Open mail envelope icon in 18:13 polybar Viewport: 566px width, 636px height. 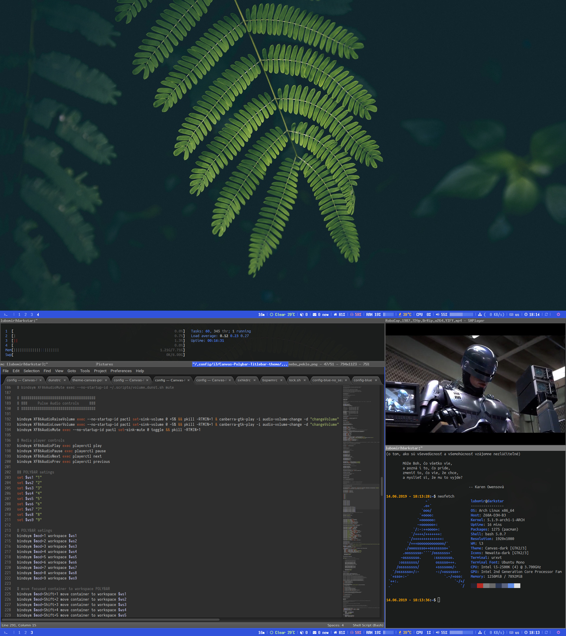pyautogui.click(x=315, y=632)
